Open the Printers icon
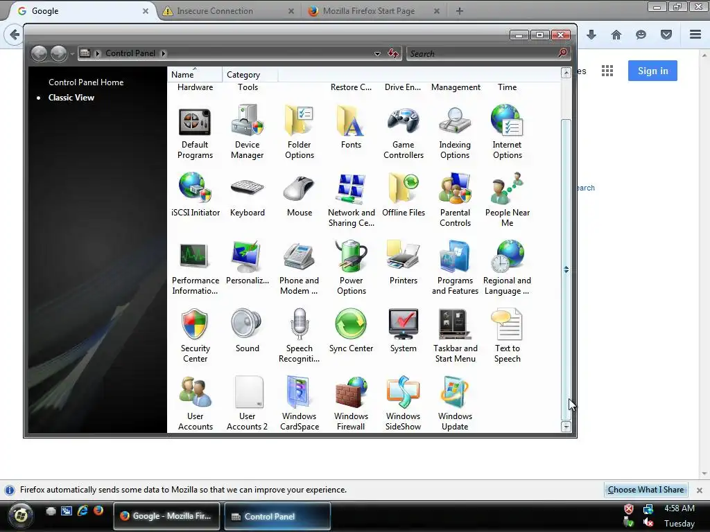This screenshot has width=710, height=532. pos(403,263)
